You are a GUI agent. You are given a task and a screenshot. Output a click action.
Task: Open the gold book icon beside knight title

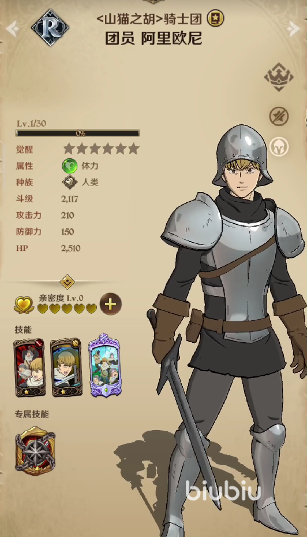[x=215, y=18]
